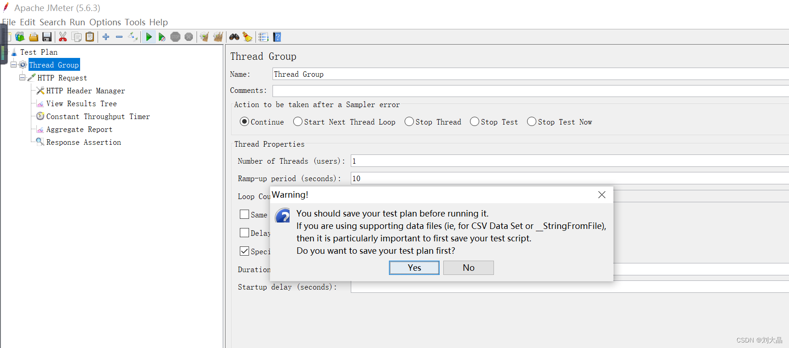Click the Open file folder icon
Image resolution: width=789 pixels, height=348 pixels.
tap(34, 37)
